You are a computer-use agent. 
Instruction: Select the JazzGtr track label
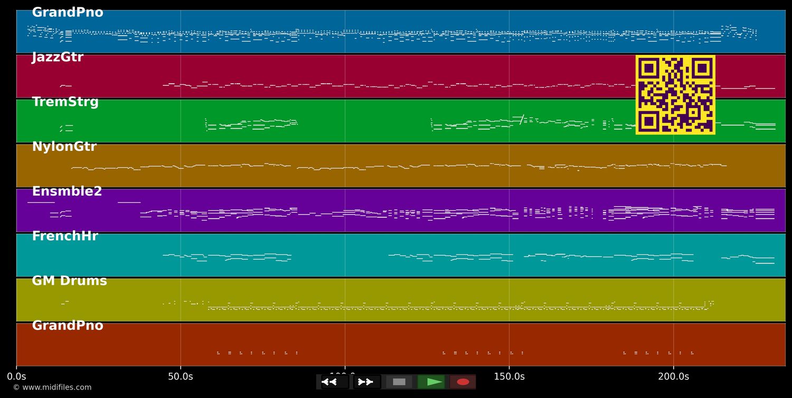click(x=58, y=57)
